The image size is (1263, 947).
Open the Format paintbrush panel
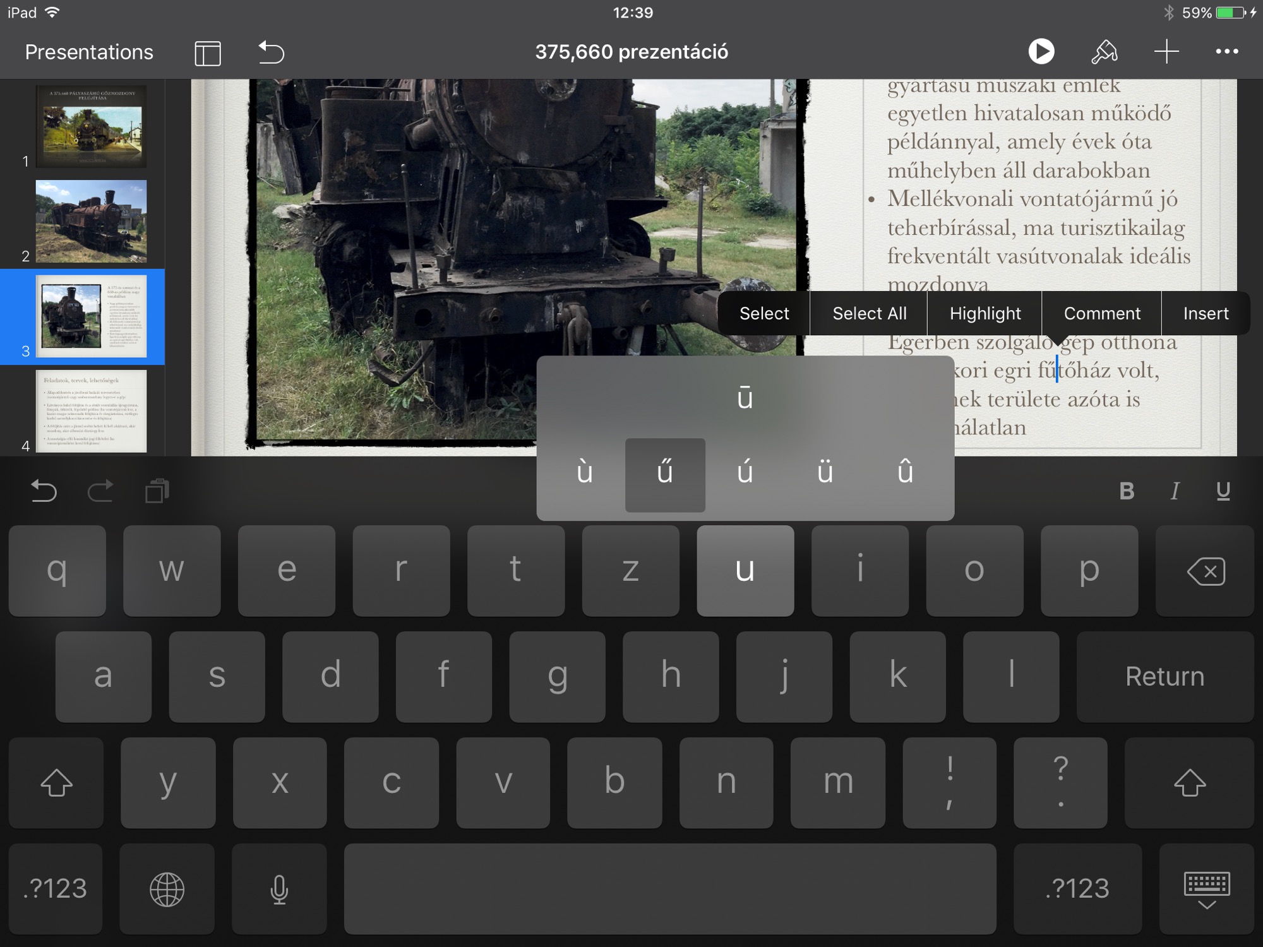[1104, 52]
